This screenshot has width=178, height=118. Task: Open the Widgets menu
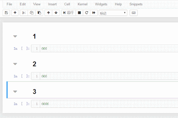tap(101, 4)
